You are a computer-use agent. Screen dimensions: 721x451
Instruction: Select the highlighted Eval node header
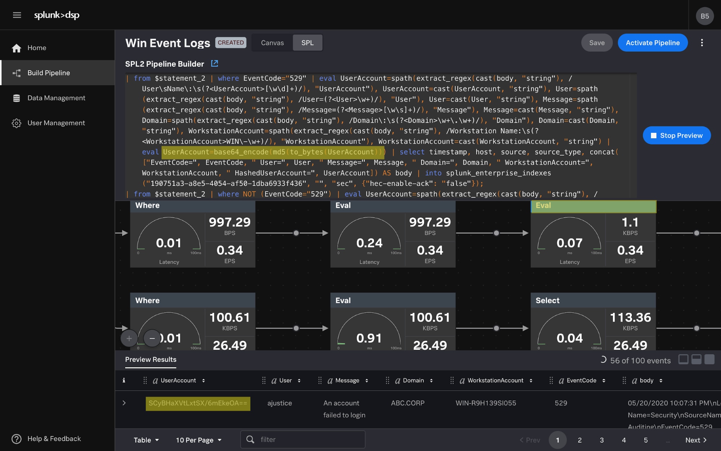coord(593,206)
